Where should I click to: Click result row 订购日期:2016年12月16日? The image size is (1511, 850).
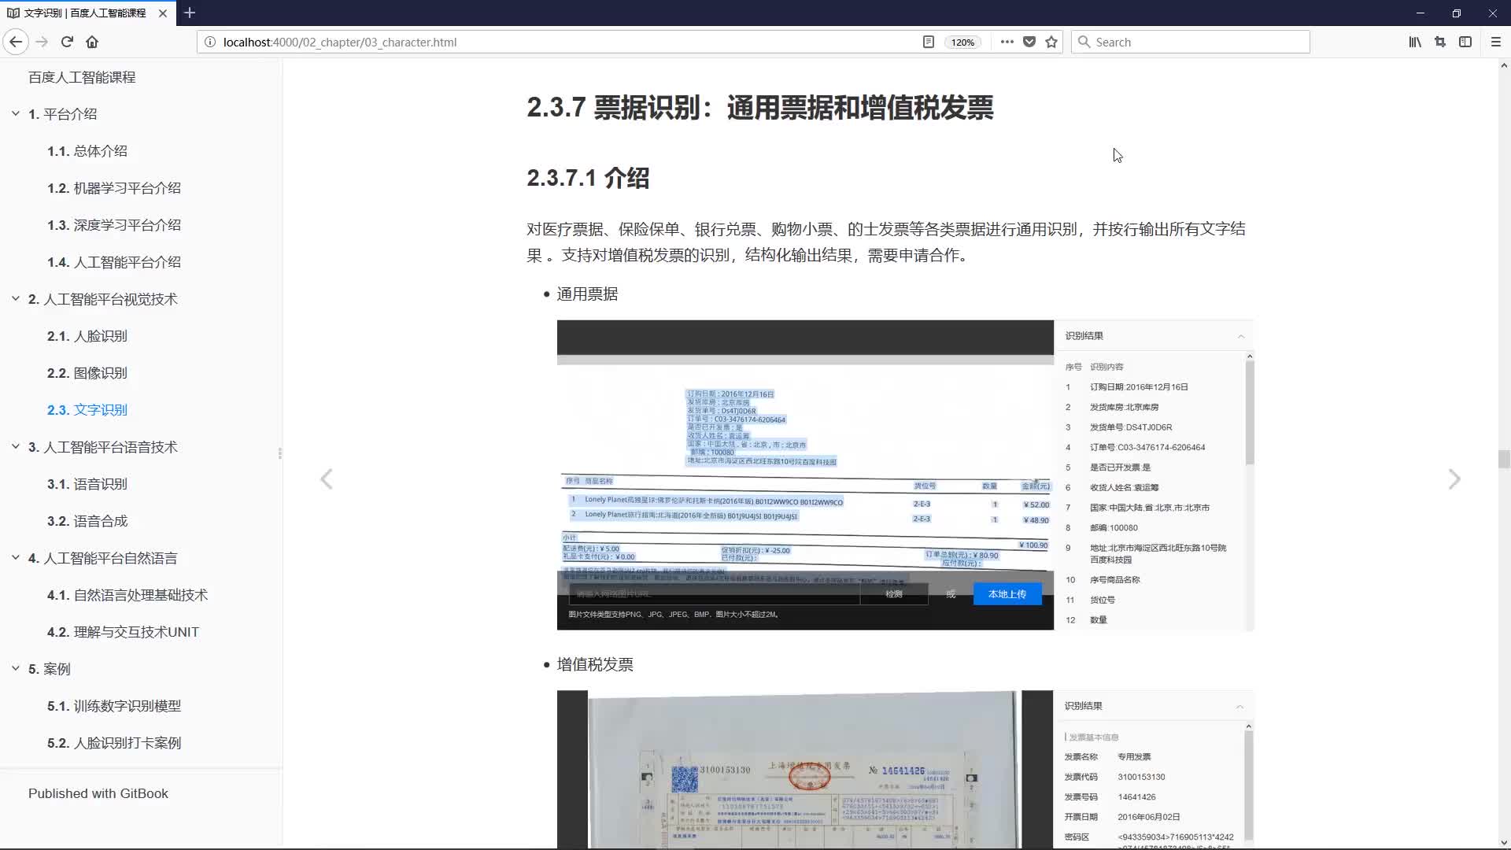1139,387
